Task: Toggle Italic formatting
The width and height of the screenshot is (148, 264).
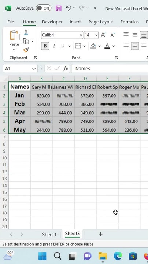Action: [x=54, y=46]
